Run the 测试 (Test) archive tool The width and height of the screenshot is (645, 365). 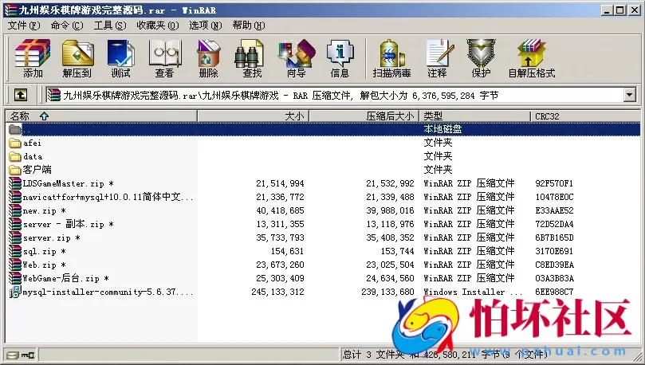pyautogui.click(x=120, y=58)
